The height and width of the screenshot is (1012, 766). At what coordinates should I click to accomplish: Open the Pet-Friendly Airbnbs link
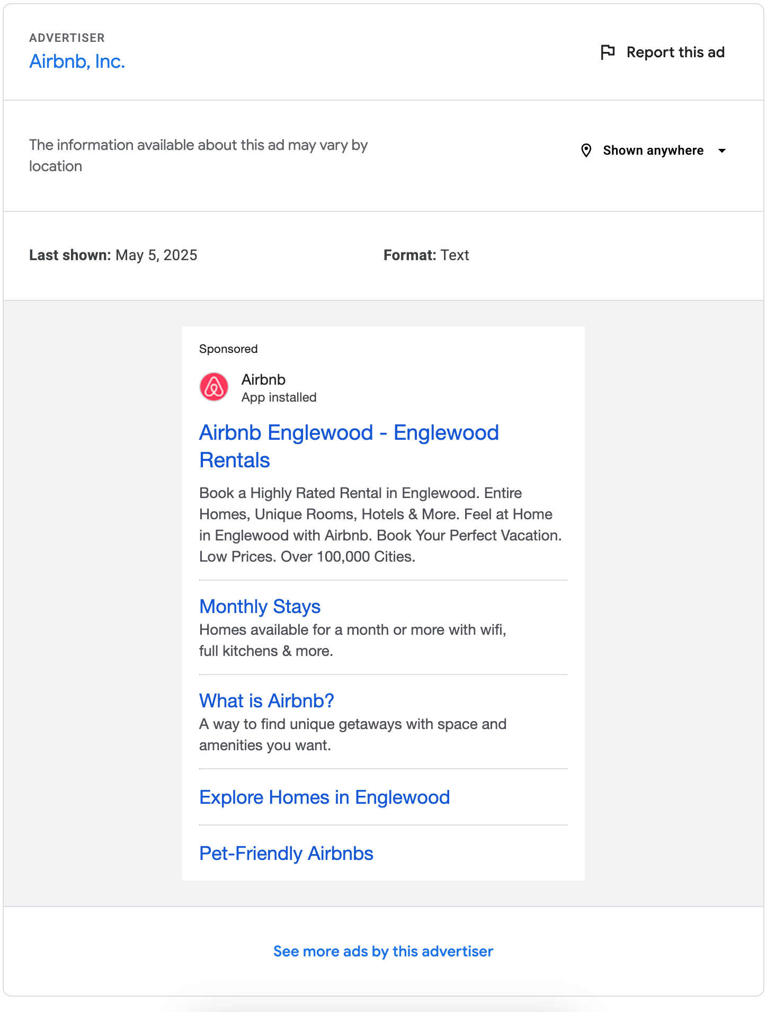pos(286,854)
